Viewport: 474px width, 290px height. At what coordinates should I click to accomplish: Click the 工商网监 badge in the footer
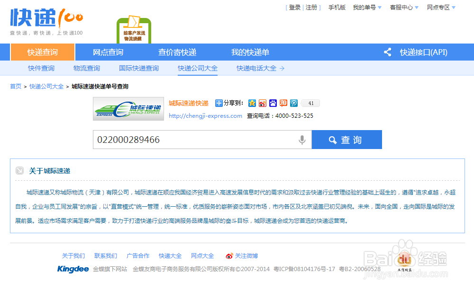point(404,261)
